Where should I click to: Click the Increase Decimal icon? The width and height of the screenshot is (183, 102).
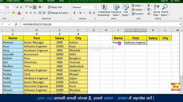point(90,13)
